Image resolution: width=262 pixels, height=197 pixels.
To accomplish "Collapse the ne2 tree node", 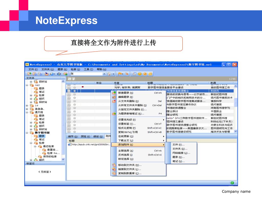I will (27, 85).
